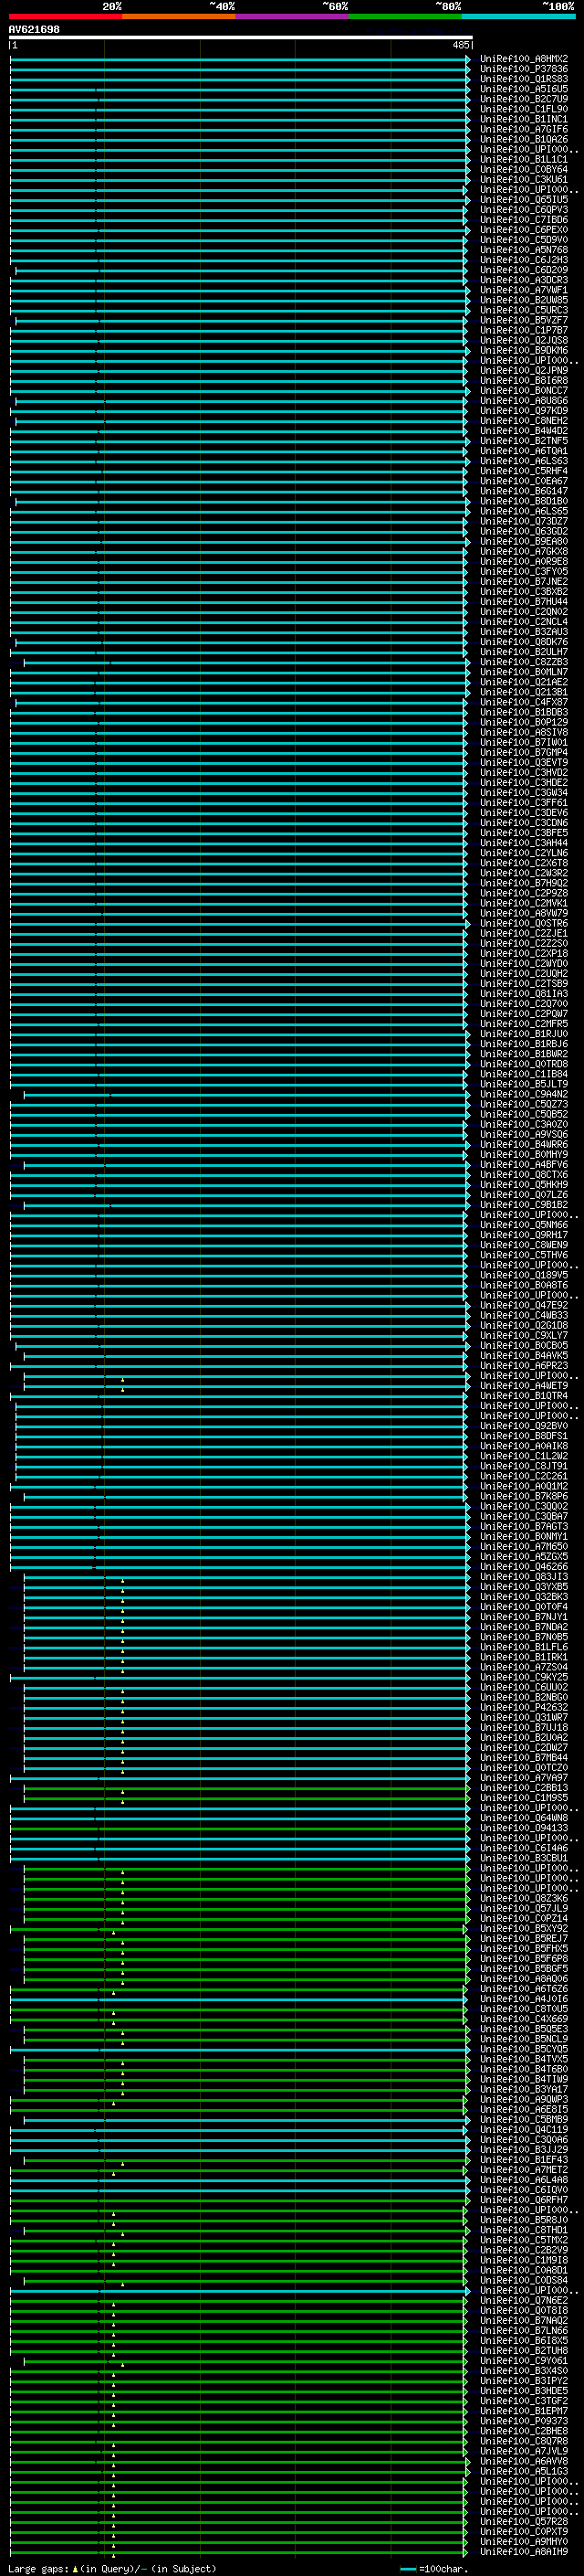
Task: Select hit label UniRef100_Q7N6E2
Action: tap(523, 2300)
